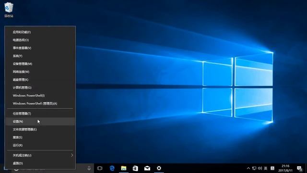Open 设备管理器(M) from the menu
Image resolution: width=307 pixels, height=173 pixels.
pos(40,64)
